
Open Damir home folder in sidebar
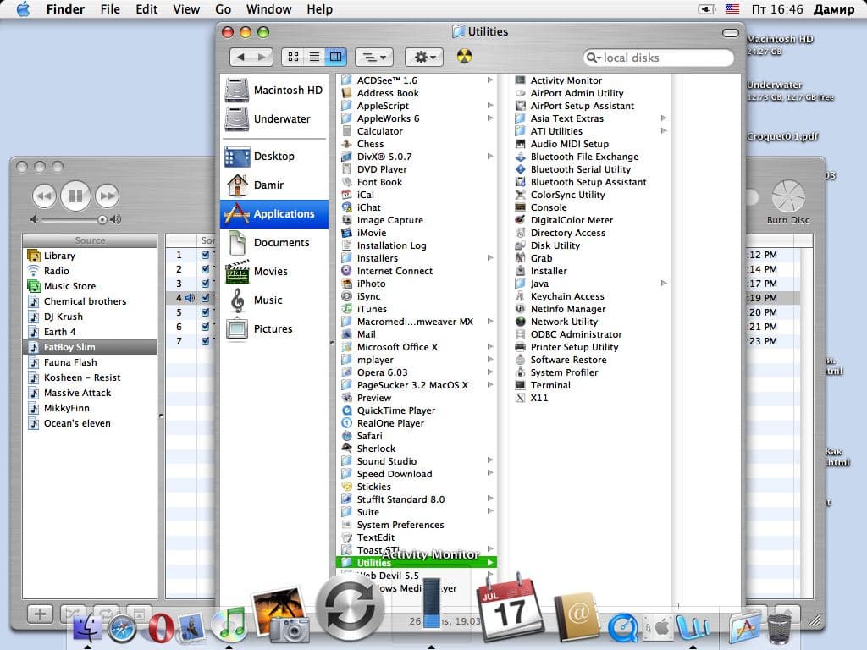click(274, 185)
